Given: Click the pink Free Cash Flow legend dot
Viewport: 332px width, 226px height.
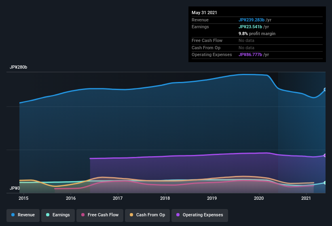Looking at the screenshot, I should click(83, 215).
